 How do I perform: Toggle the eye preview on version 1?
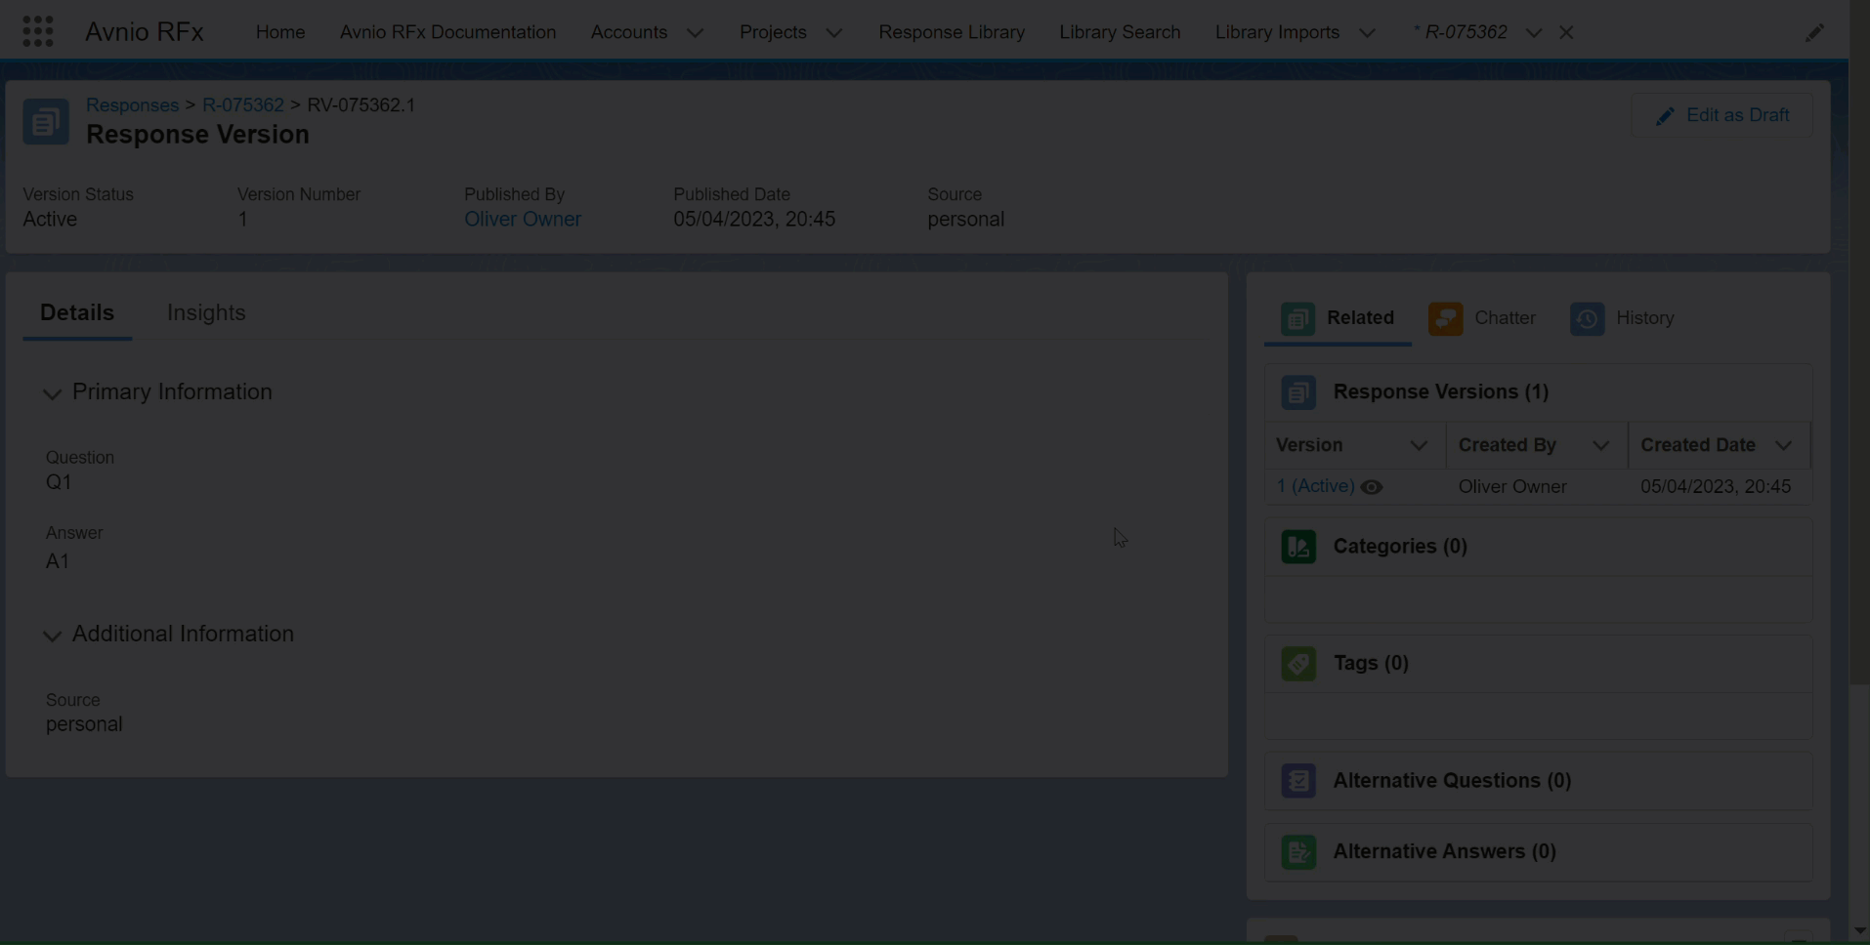tap(1372, 487)
